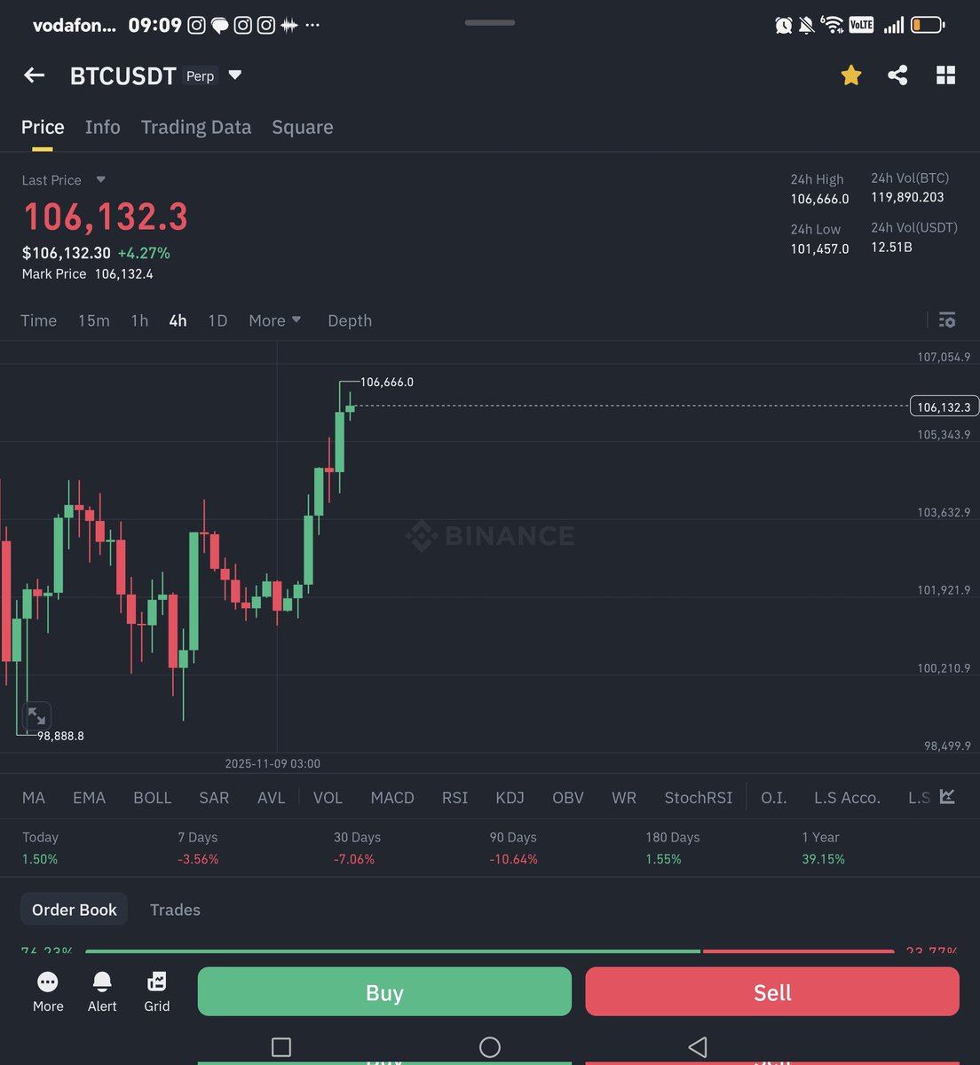Show the Depth chart
980x1065 pixels.
point(350,320)
